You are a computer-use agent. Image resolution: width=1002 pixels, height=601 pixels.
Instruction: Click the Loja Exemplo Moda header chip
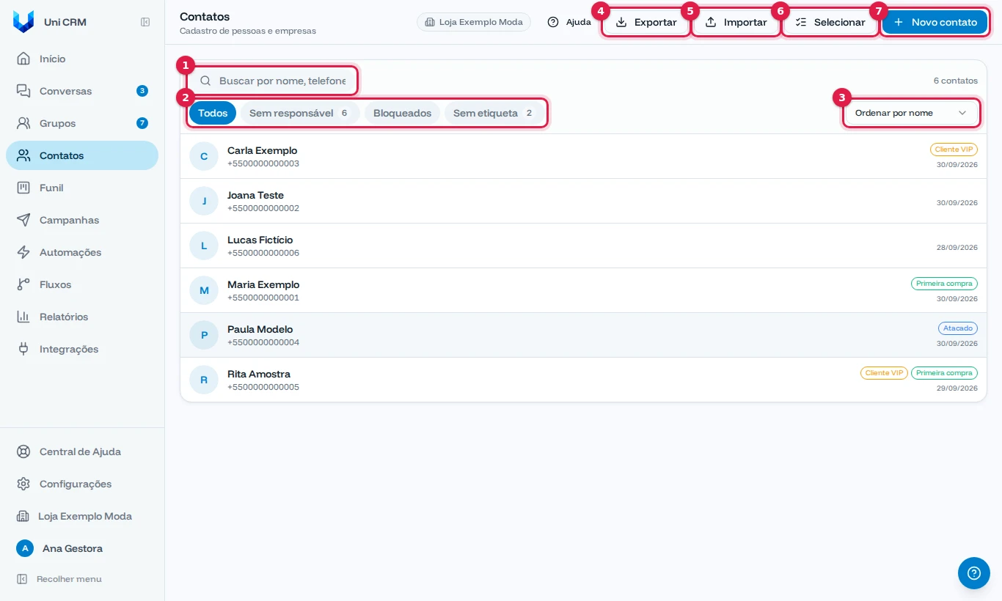coord(474,22)
